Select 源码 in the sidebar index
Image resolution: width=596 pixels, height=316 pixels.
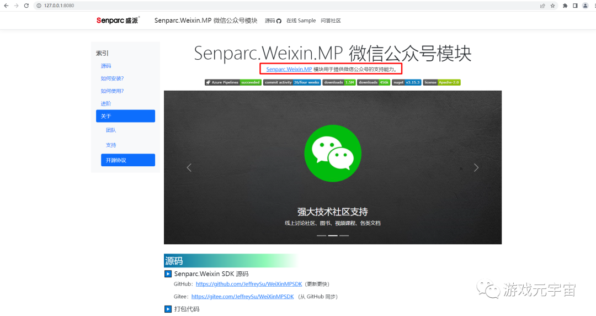click(106, 66)
